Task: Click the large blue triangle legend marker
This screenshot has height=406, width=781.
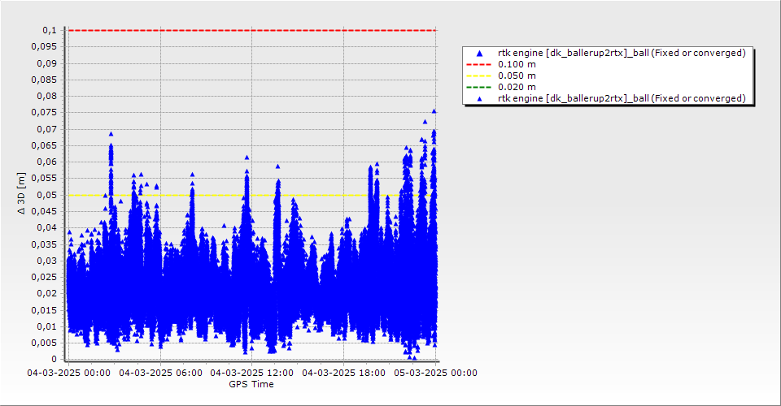Action: pyautogui.click(x=479, y=53)
